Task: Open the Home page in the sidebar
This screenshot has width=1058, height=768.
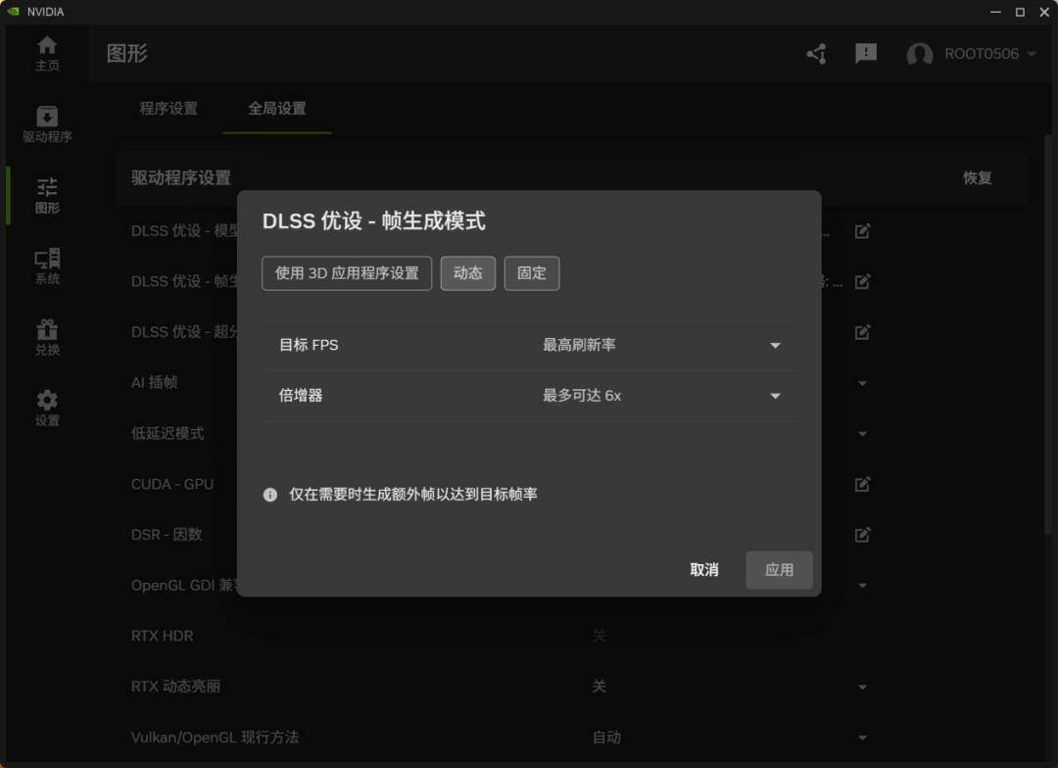Action: coord(47,53)
